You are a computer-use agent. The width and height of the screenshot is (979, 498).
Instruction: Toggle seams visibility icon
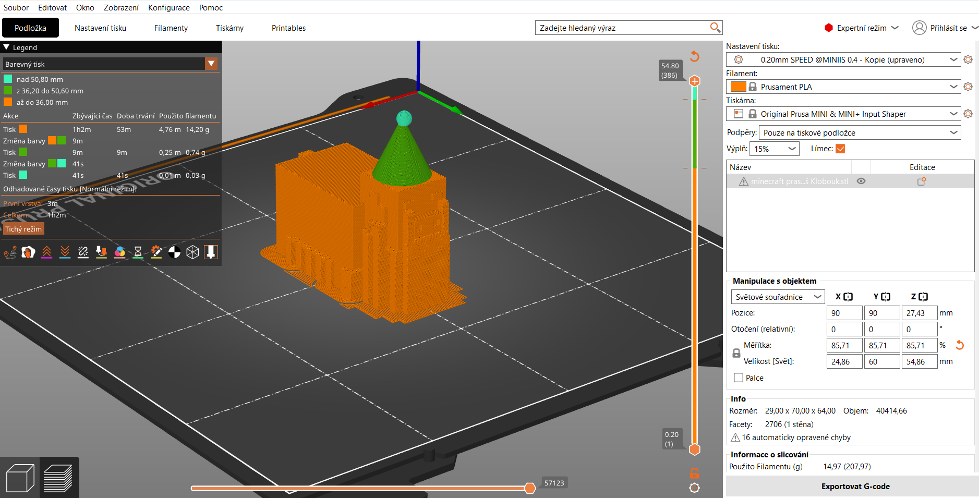click(x=83, y=253)
